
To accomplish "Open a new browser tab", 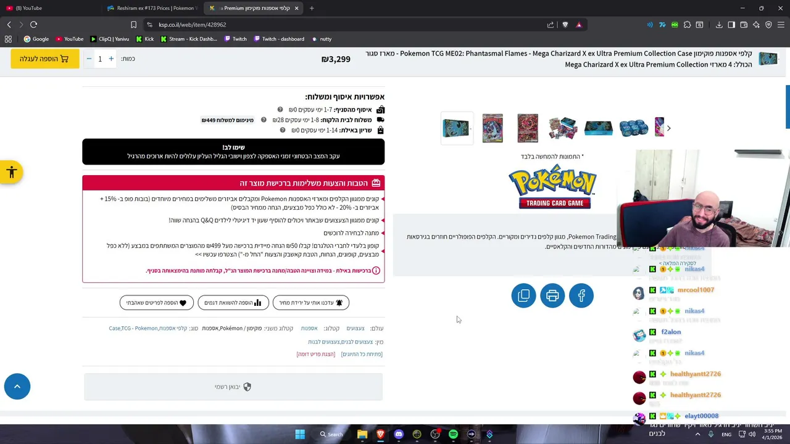I will click(x=312, y=8).
